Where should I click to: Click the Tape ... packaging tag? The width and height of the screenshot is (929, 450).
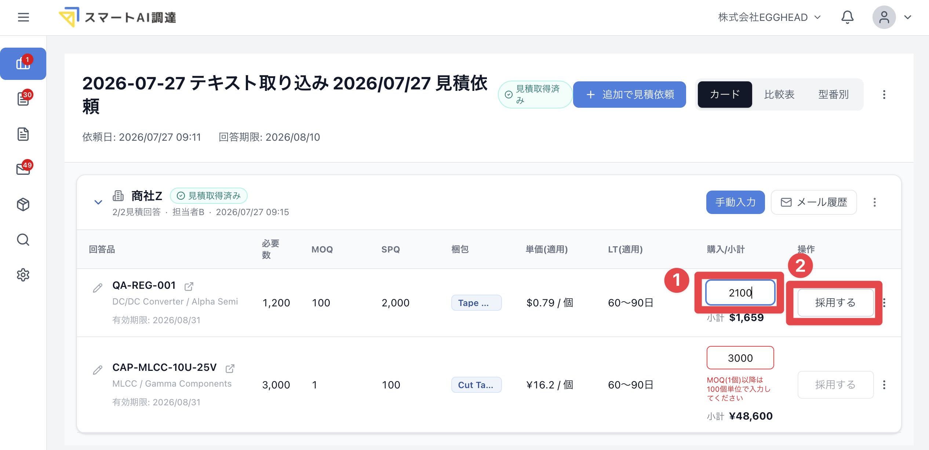tap(476, 303)
